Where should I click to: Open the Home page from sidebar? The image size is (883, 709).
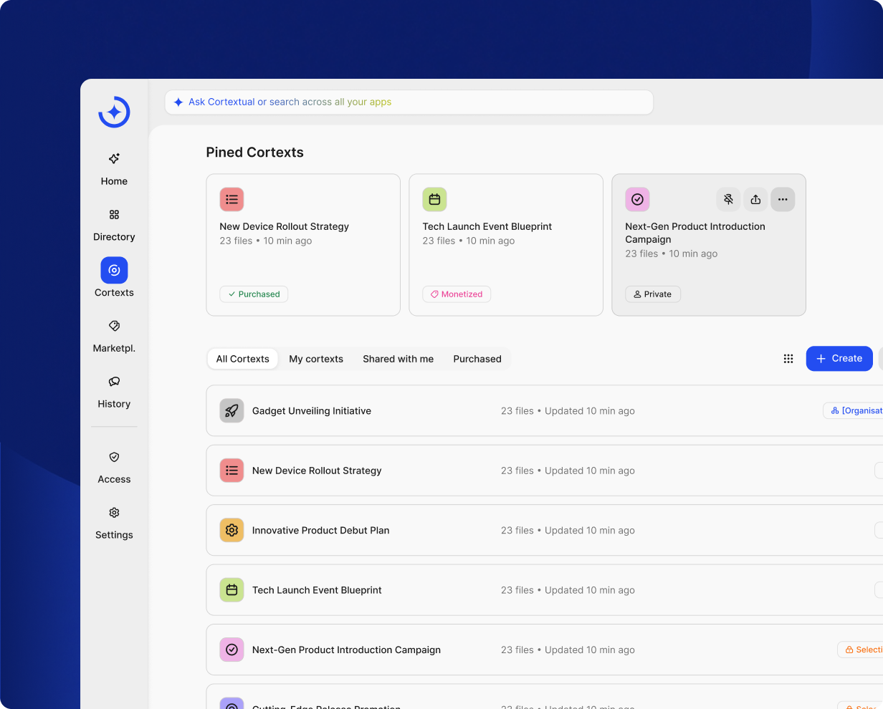(114, 169)
